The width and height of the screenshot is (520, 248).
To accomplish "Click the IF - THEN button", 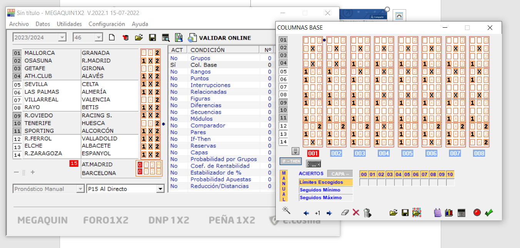I will pos(290,161).
